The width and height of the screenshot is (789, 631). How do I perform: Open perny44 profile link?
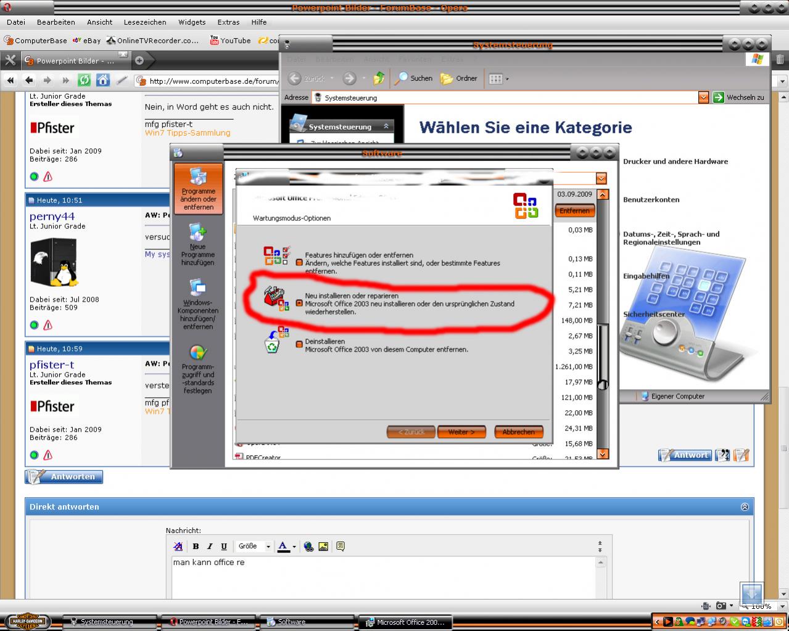coord(52,217)
